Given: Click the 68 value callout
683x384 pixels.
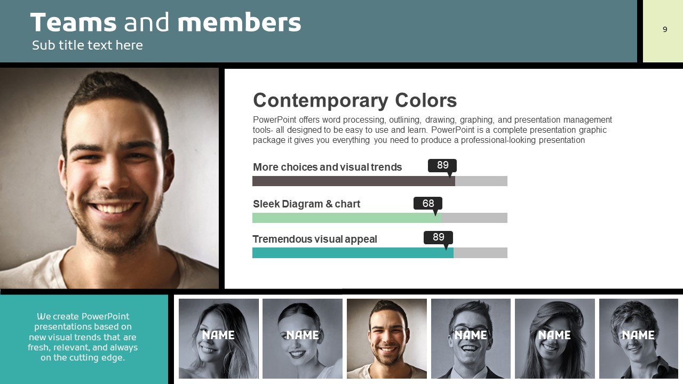Looking at the screenshot, I should click(428, 203).
